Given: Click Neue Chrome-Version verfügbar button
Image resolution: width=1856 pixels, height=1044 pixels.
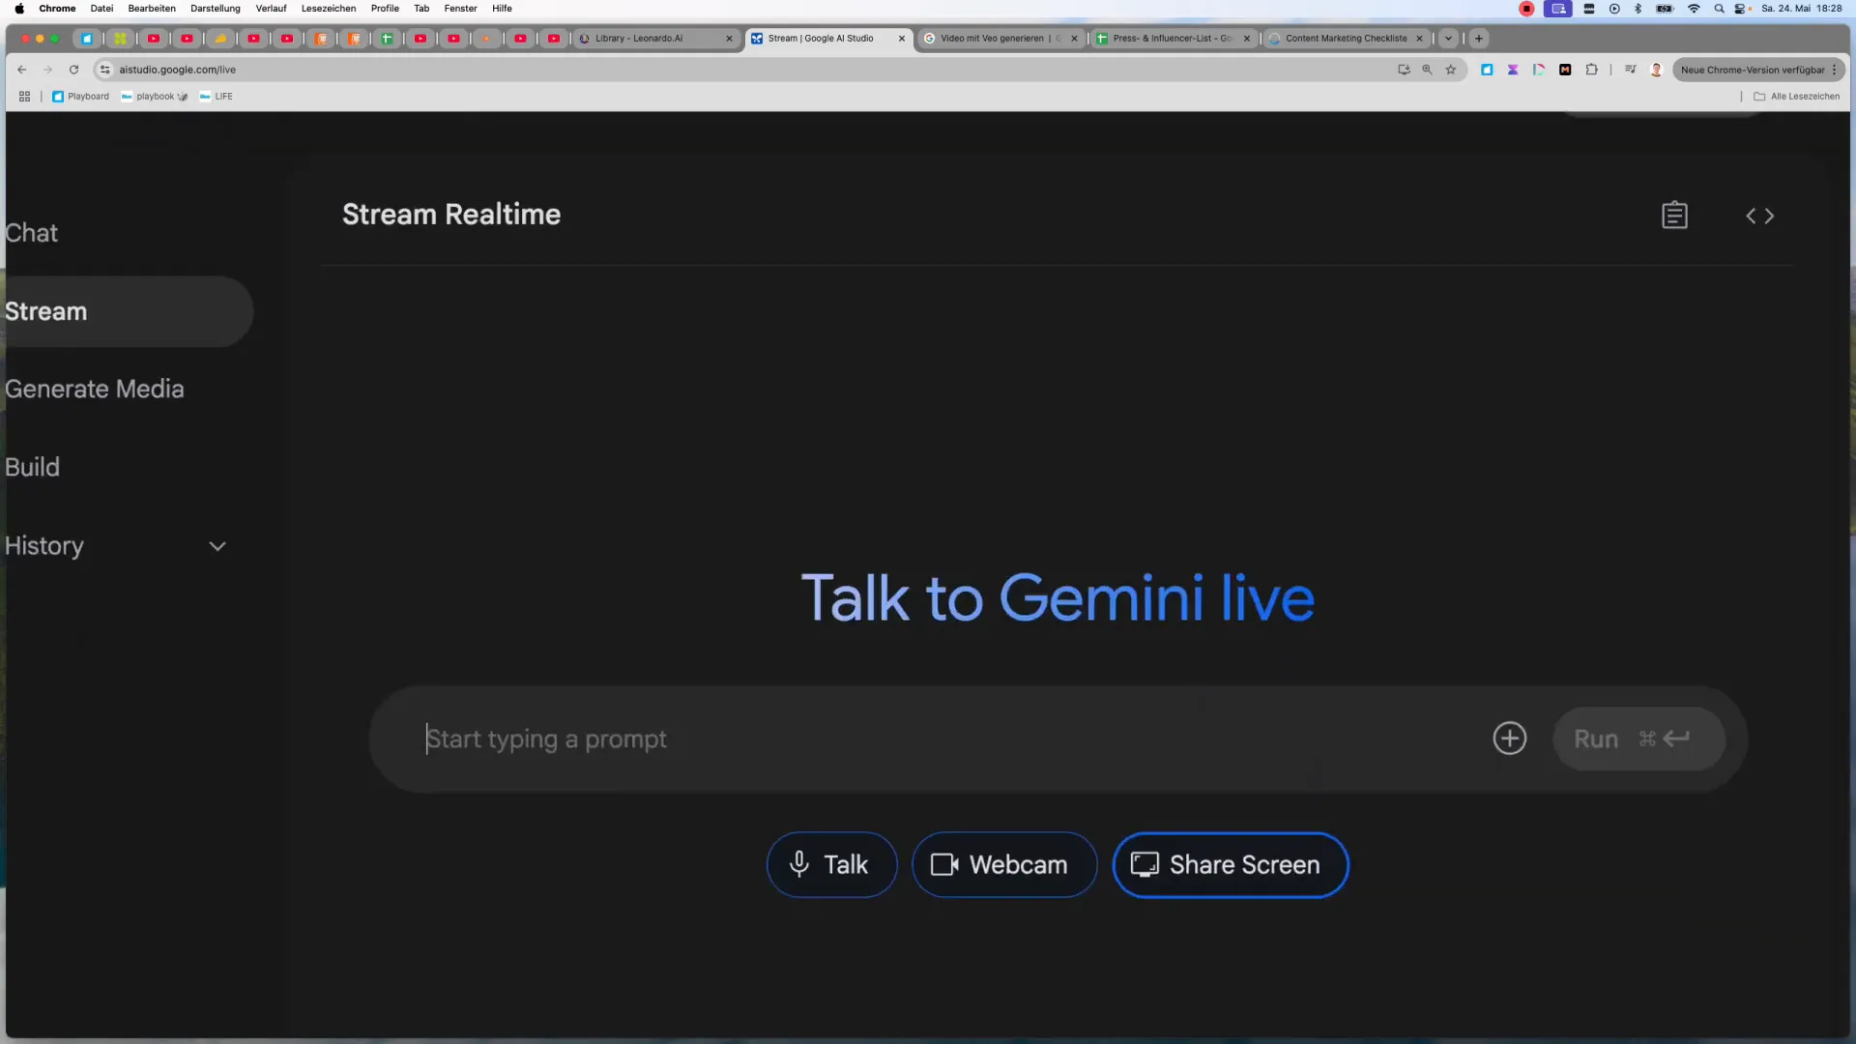Looking at the screenshot, I should 1758,70.
